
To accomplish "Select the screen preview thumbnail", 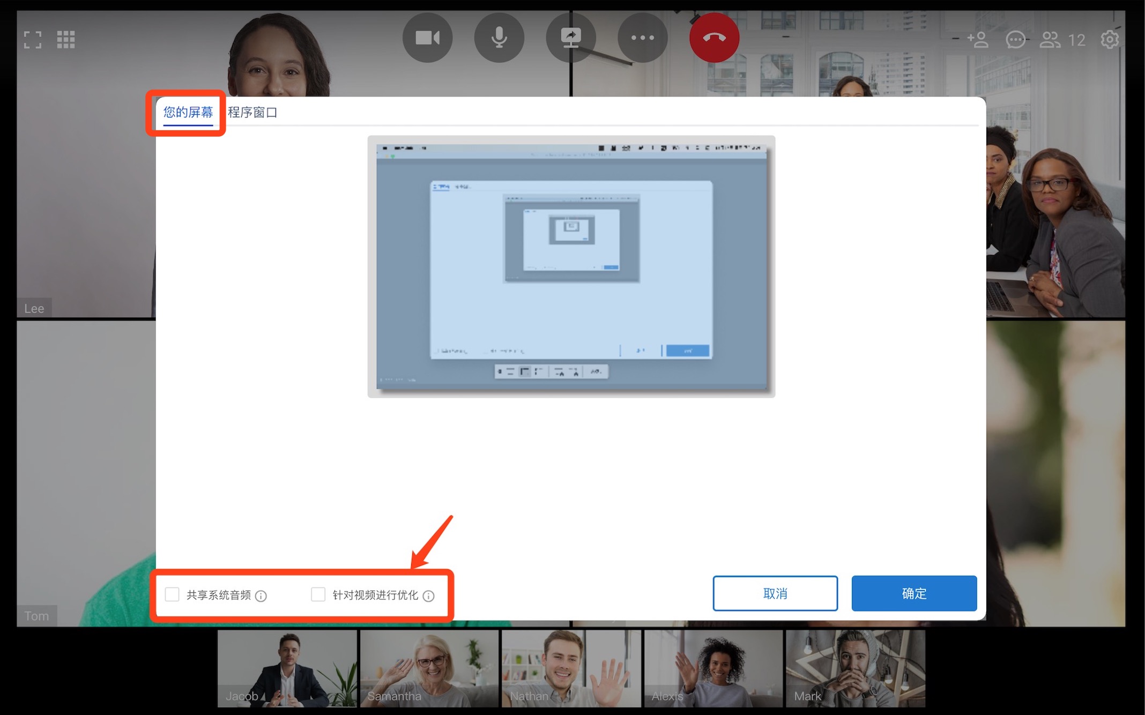I will coord(571,266).
